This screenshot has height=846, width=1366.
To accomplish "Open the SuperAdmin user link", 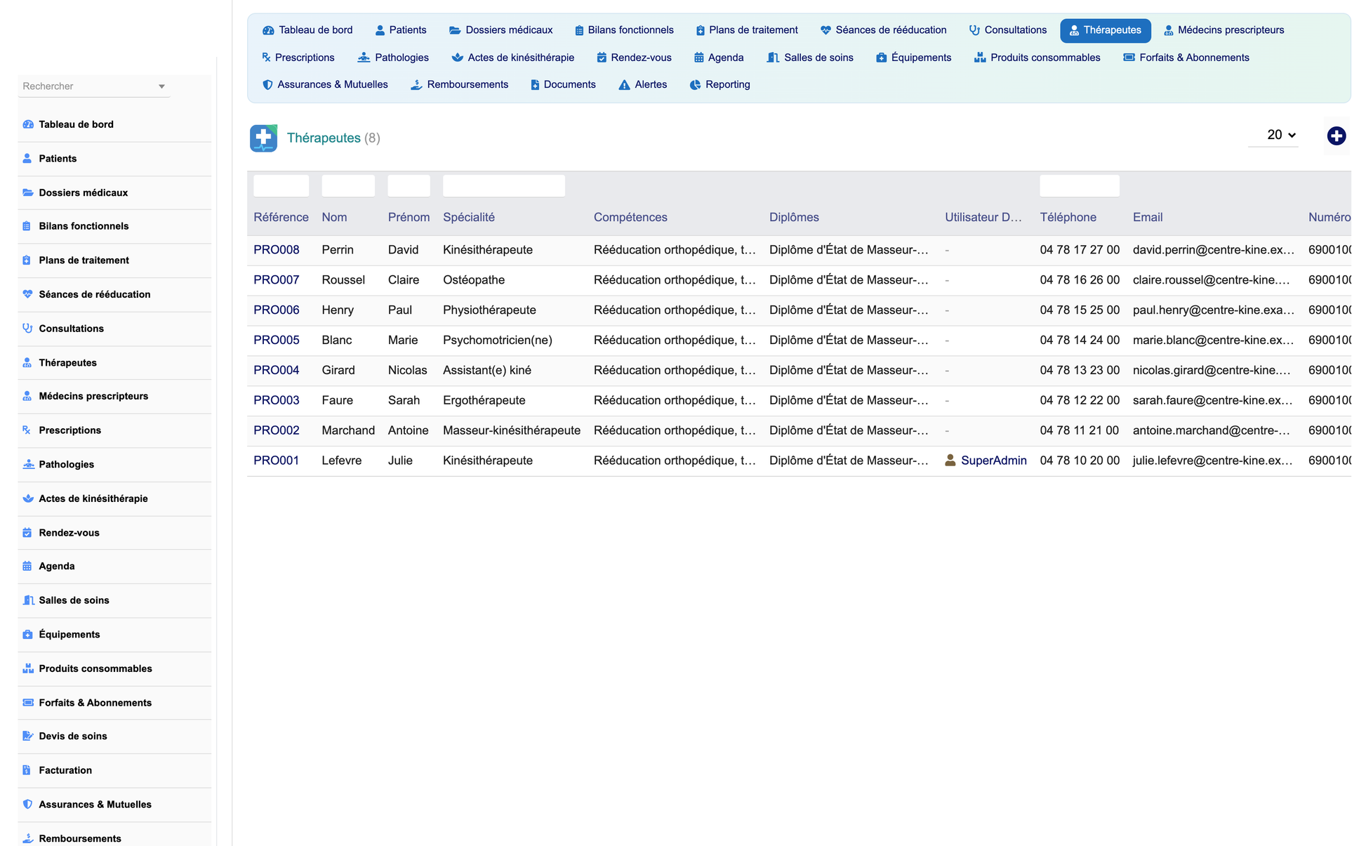I will [993, 461].
